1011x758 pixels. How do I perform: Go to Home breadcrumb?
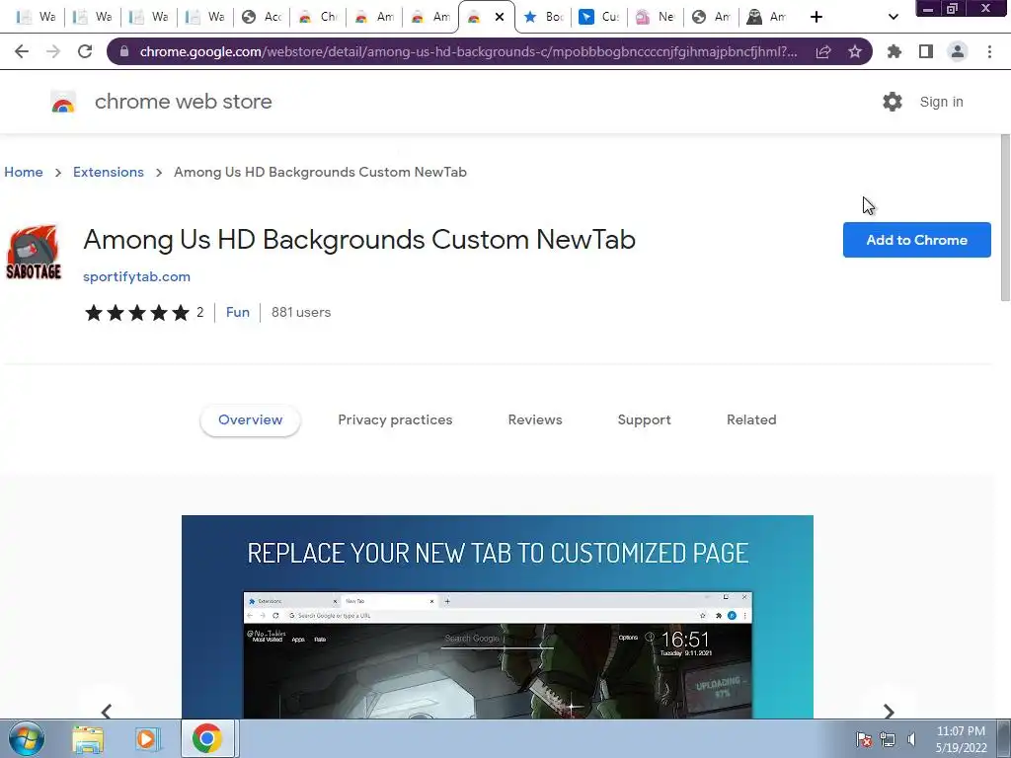(x=24, y=172)
